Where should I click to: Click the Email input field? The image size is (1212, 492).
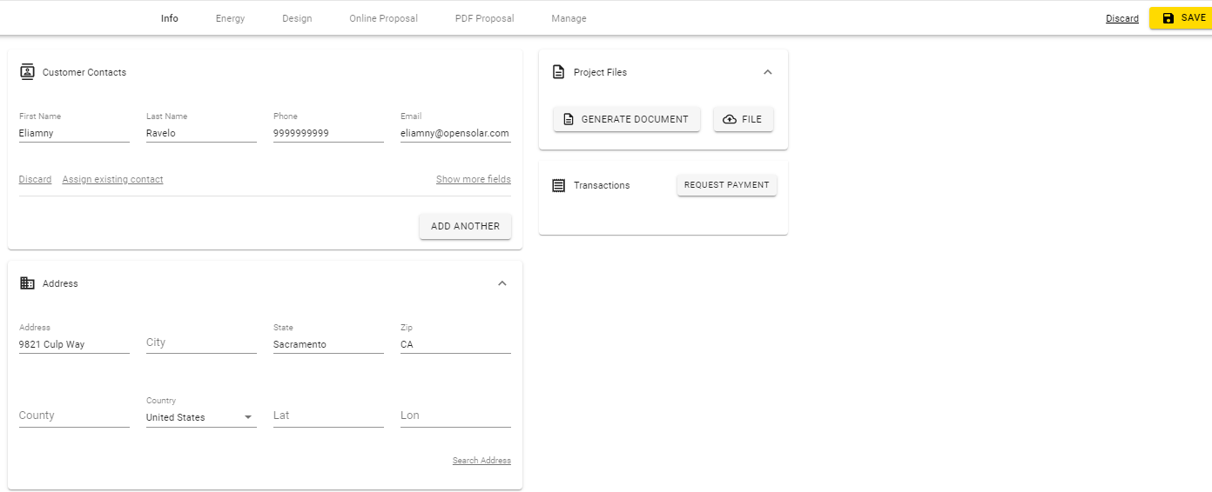(455, 134)
